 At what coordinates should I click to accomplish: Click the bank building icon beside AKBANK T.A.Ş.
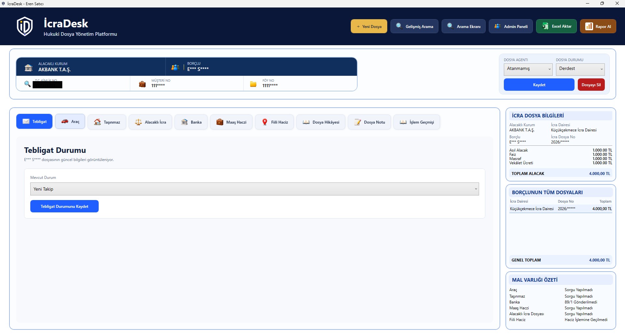29,67
